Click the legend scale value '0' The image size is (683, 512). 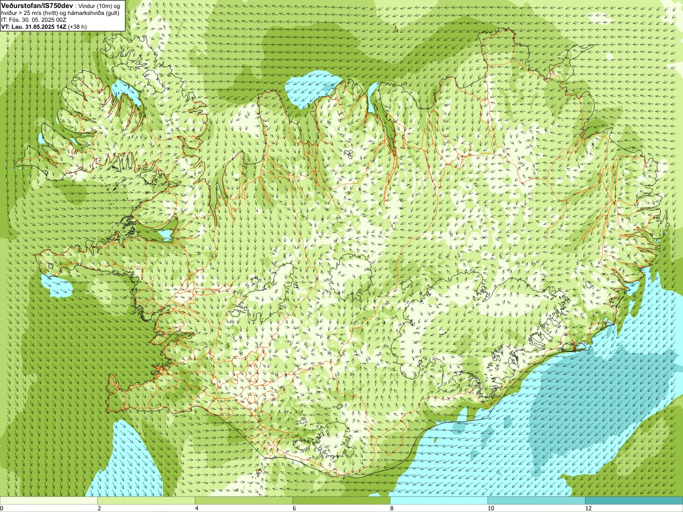coord(2,509)
